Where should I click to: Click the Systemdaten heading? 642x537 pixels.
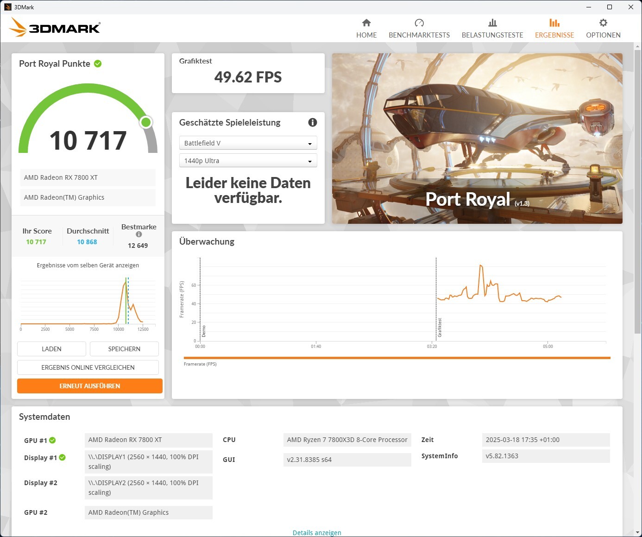pos(44,417)
